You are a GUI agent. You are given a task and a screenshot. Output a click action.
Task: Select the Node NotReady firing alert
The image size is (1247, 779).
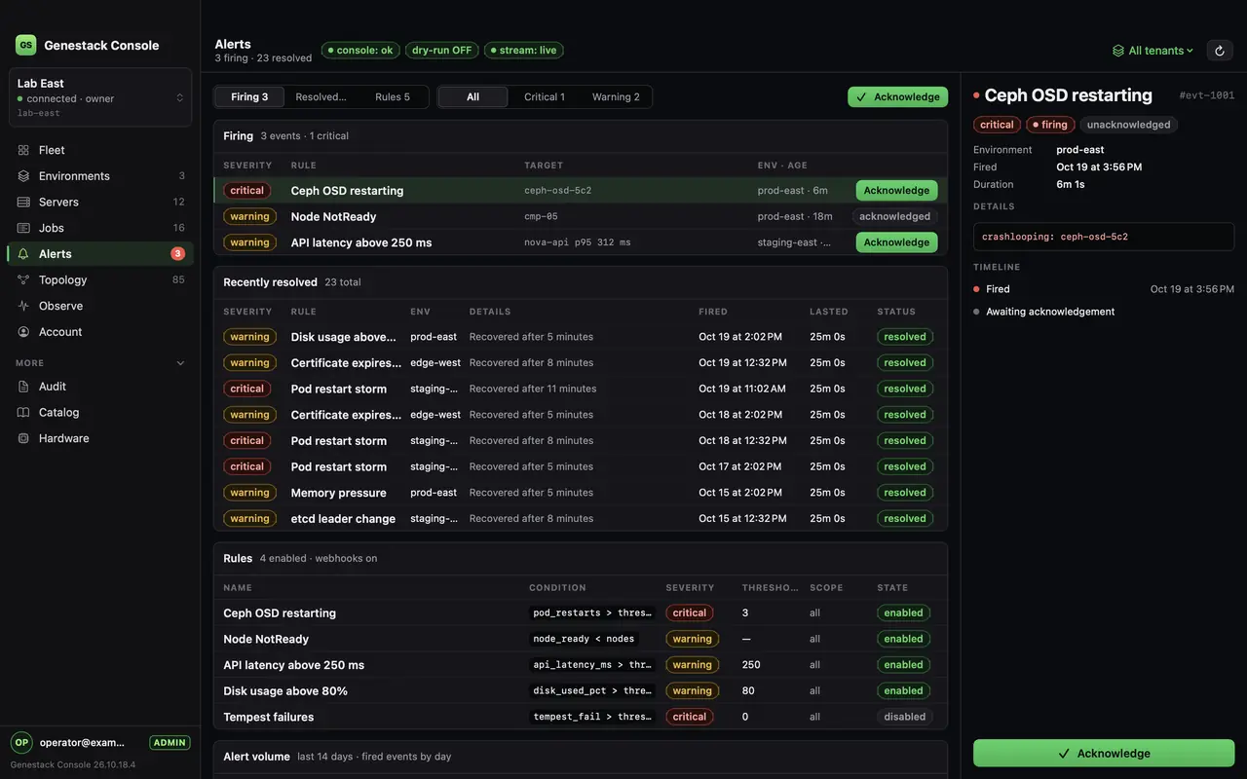pos(581,216)
